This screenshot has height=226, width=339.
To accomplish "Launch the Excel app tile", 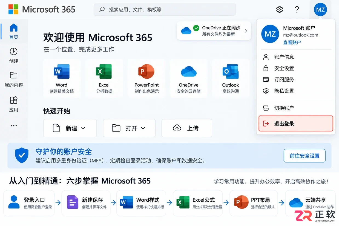I will [104, 78].
